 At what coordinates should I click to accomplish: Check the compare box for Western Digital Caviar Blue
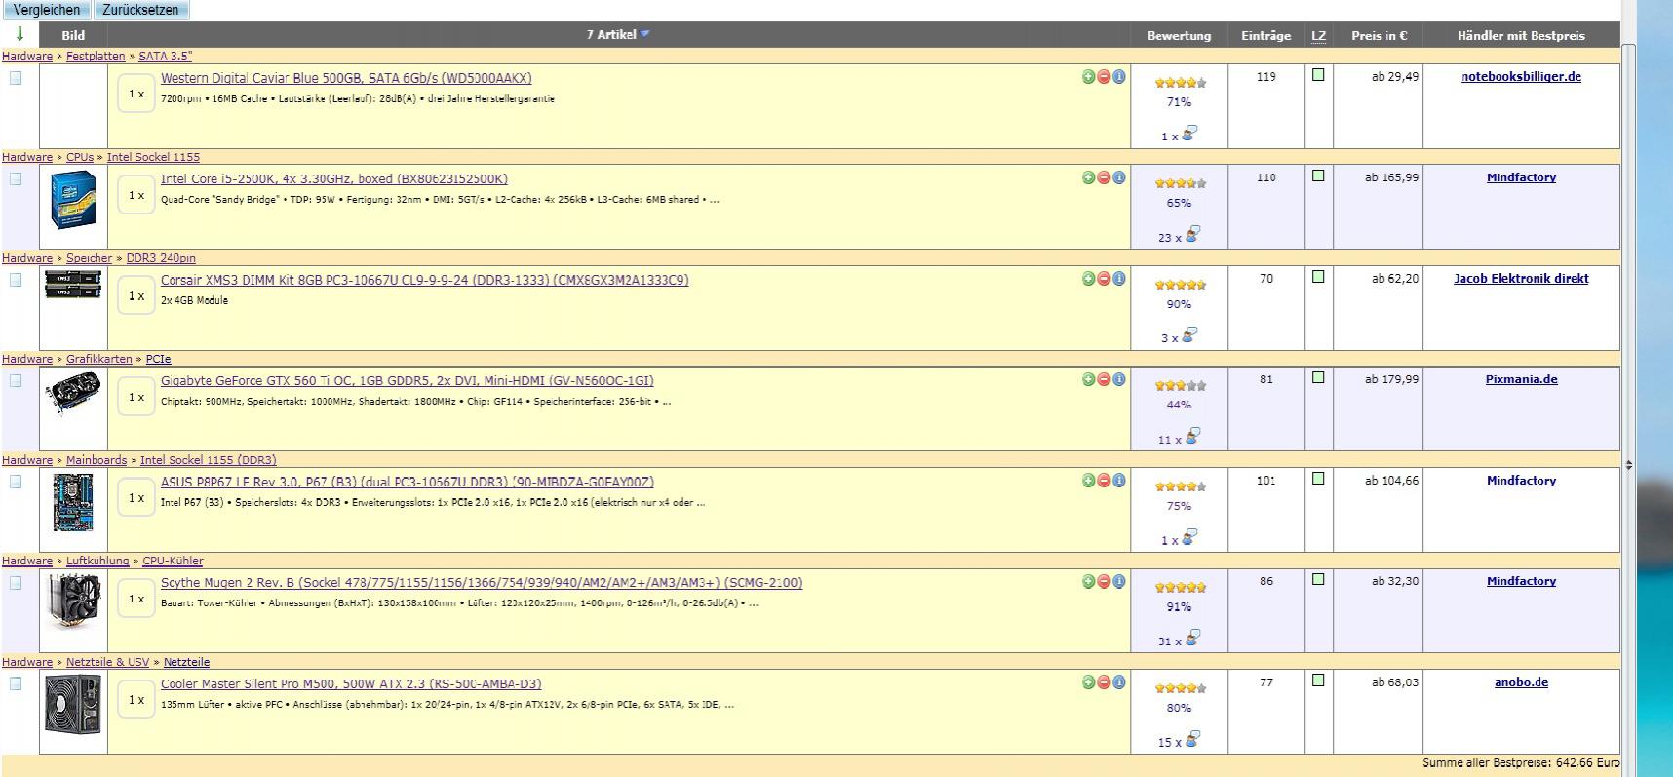point(16,78)
